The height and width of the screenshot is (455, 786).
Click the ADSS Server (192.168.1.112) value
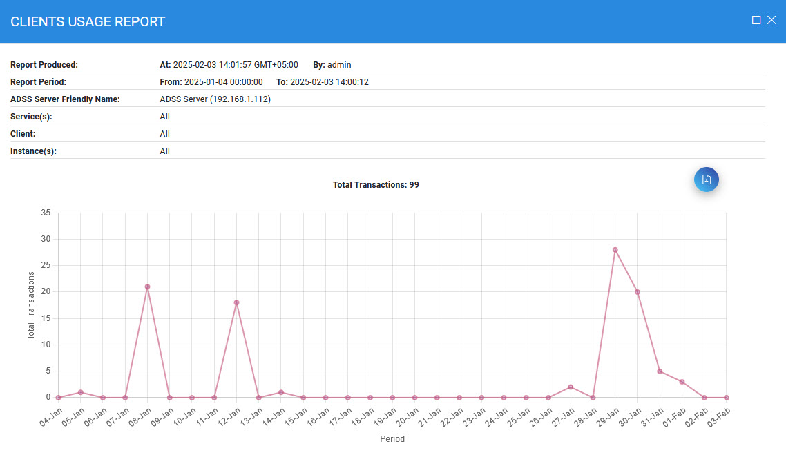click(215, 99)
